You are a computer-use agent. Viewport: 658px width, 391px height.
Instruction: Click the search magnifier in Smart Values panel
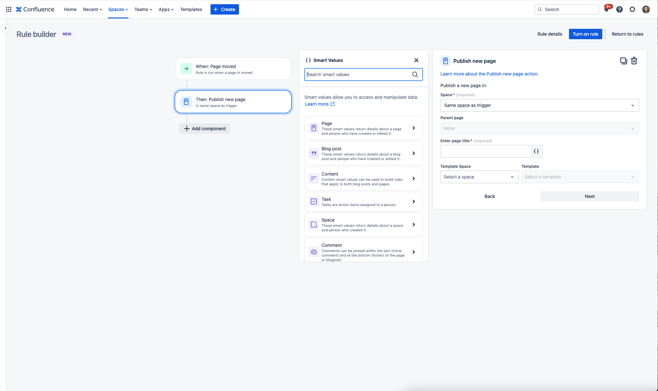[415, 75]
